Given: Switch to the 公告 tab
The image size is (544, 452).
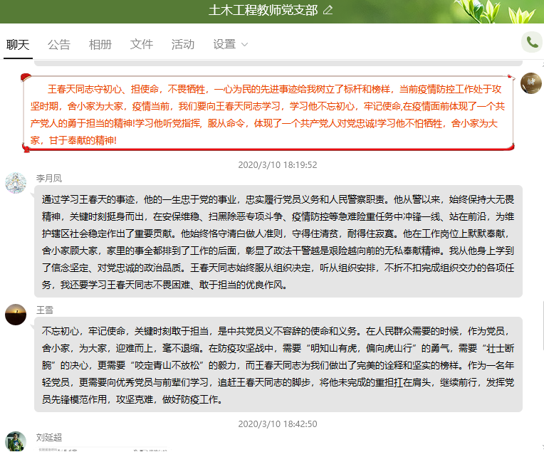Looking at the screenshot, I should (59, 45).
